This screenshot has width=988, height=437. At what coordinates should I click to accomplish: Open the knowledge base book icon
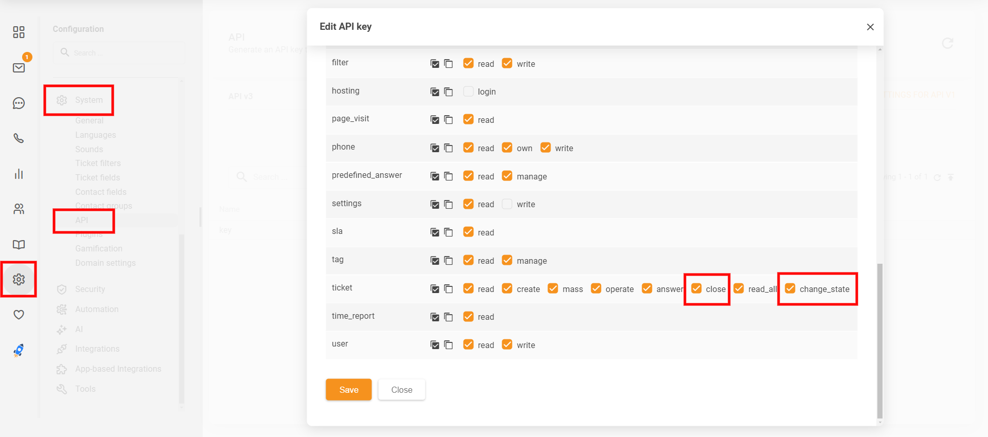(19, 244)
